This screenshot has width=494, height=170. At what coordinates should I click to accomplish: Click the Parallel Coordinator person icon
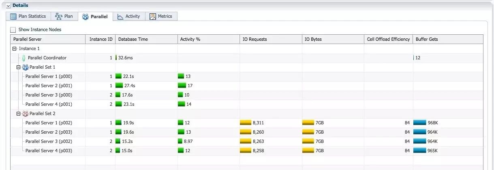pyautogui.click(x=24, y=58)
